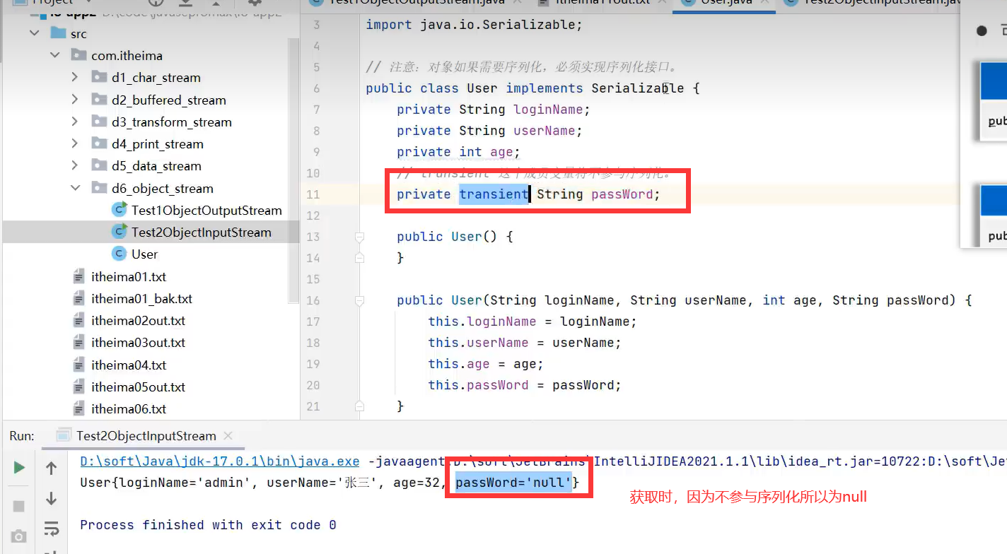
Task: Click 'this.passWord = passWord;' on line 20
Action: pos(525,385)
